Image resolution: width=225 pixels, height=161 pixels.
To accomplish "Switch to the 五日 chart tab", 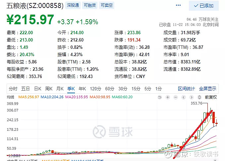I will (x=26, y=89).
